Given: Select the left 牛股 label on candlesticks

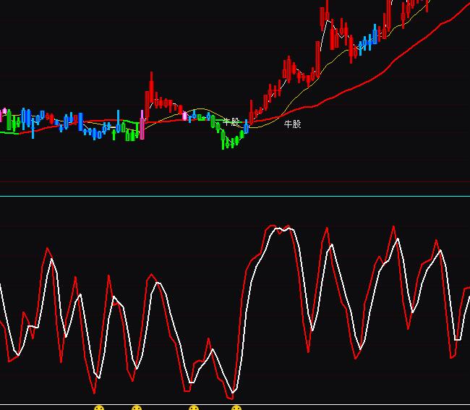Looking at the screenshot, I should click(231, 122).
